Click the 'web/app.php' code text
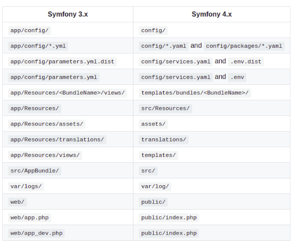The height and width of the screenshot is (247, 294). tap(30, 217)
